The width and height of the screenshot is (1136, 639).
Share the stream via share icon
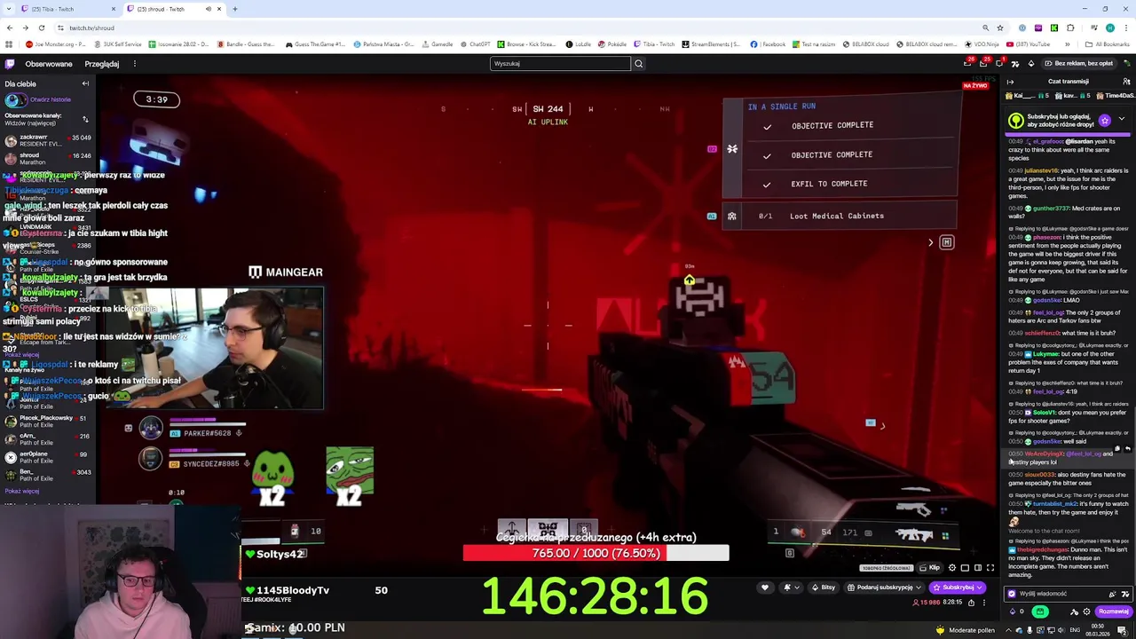tap(971, 603)
